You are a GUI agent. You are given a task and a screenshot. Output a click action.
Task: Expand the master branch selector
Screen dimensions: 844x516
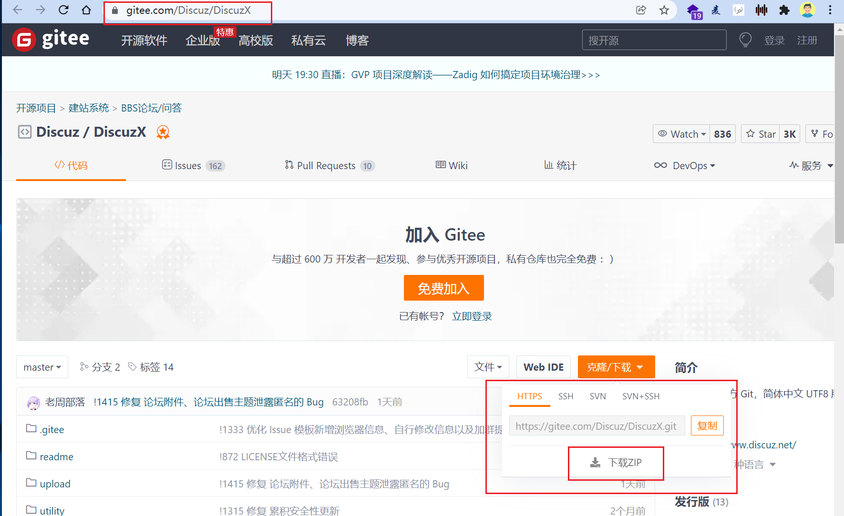[x=42, y=367]
